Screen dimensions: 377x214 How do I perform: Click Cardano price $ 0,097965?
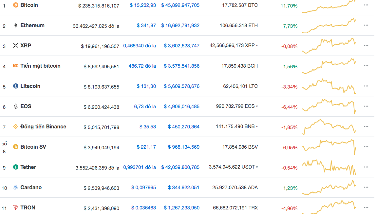[143, 187]
